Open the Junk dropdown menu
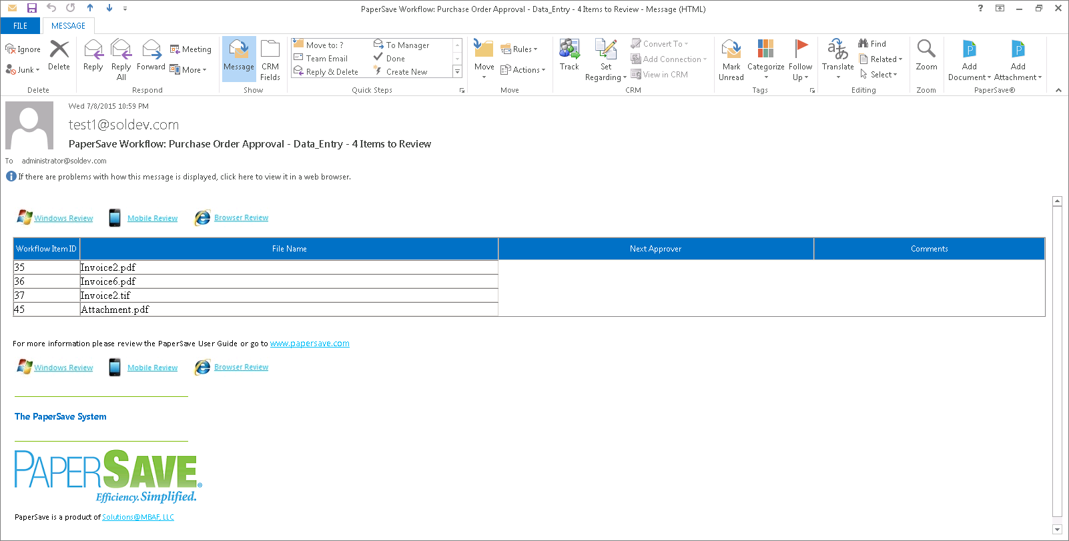Screen dimensions: 1069x541 pos(23,69)
